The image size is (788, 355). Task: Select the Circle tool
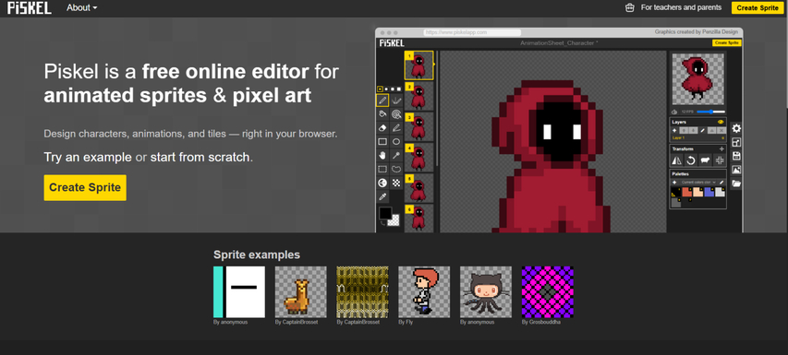[x=396, y=142]
